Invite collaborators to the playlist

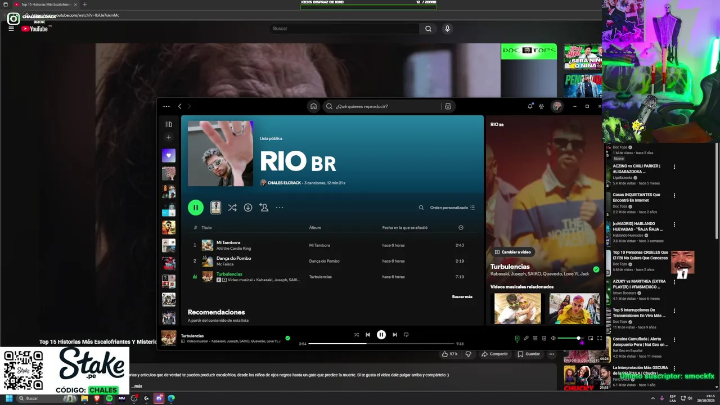coord(264,208)
